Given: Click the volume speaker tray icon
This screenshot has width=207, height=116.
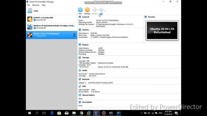Looking at the screenshot, I should coord(149,113).
